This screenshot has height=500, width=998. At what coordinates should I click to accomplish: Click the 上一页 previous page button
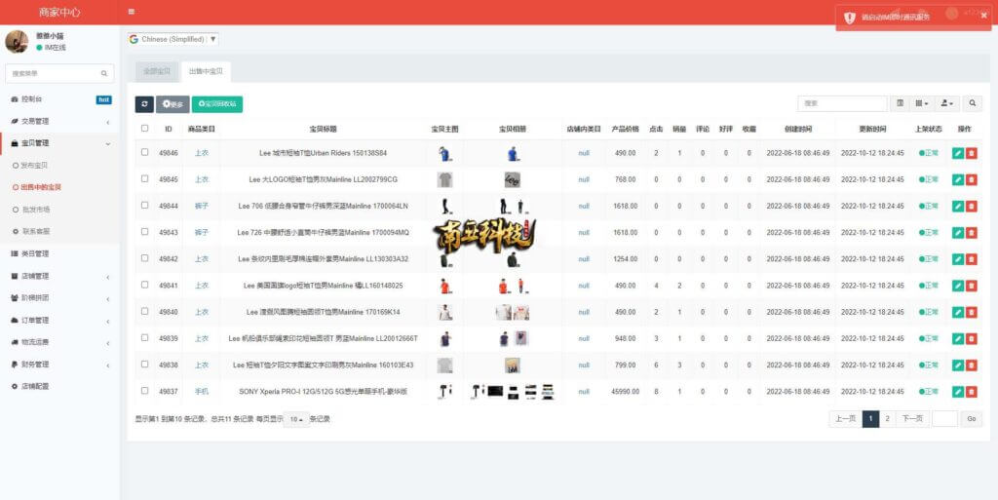(845, 418)
